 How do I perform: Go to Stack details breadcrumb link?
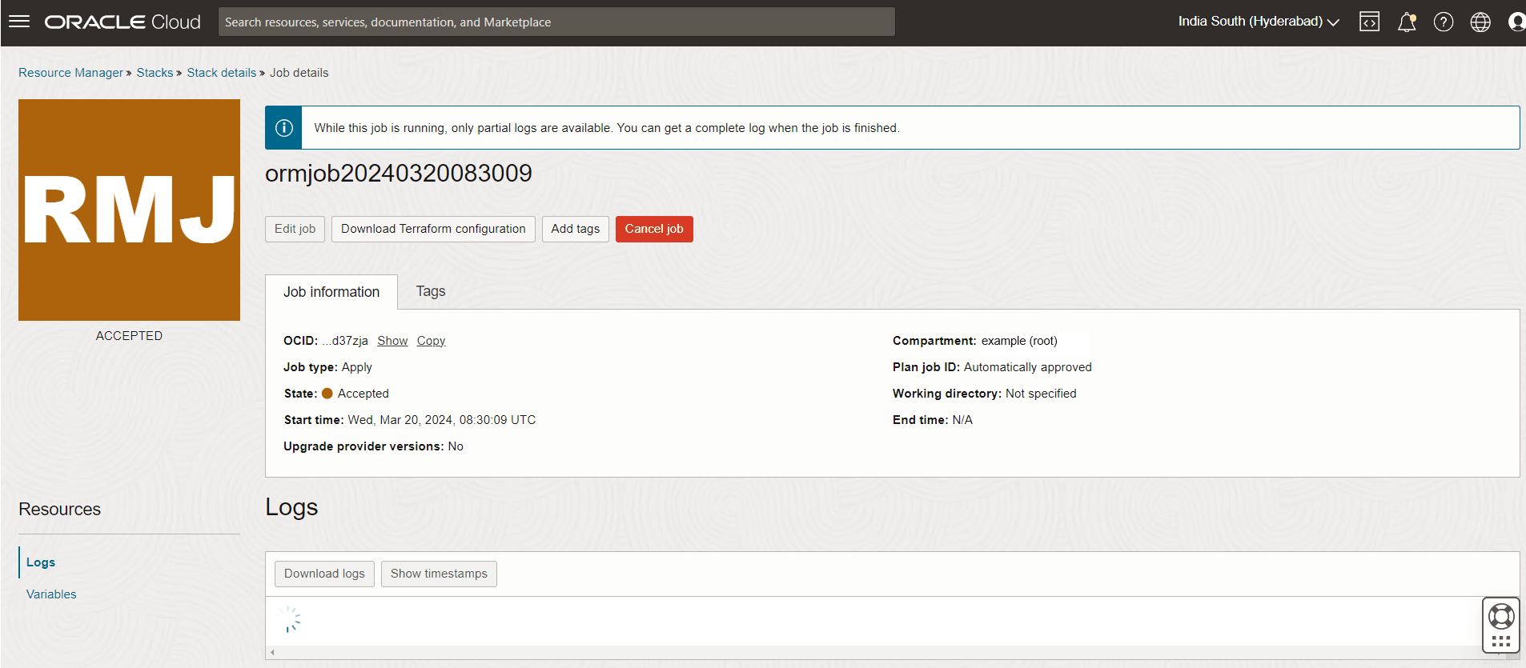point(221,73)
